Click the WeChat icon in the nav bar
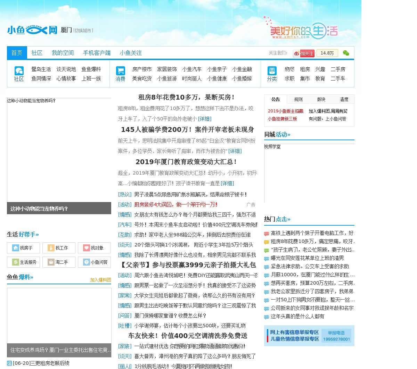The width and height of the screenshot is (417, 369). pos(346,53)
